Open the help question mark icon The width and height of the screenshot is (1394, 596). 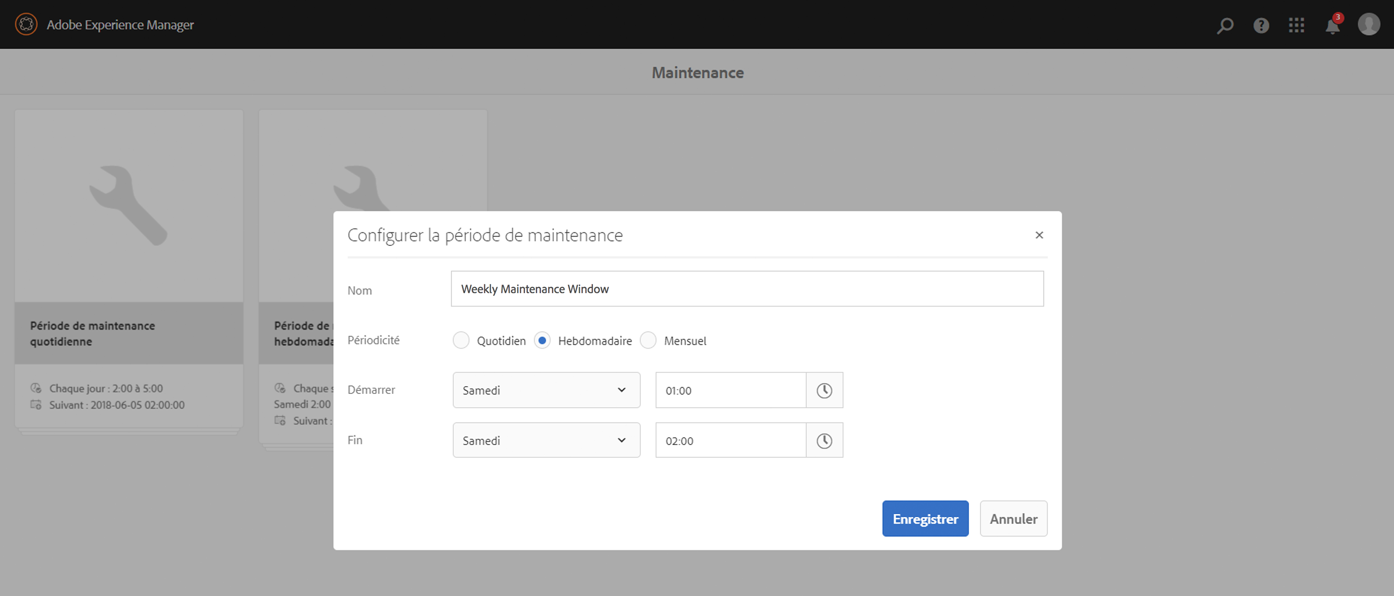[x=1261, y=25]
